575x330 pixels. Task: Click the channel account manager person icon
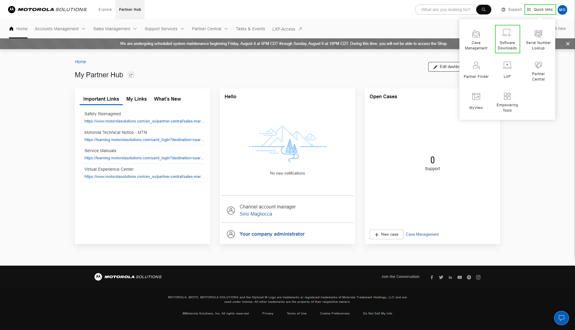coord(231,211)
